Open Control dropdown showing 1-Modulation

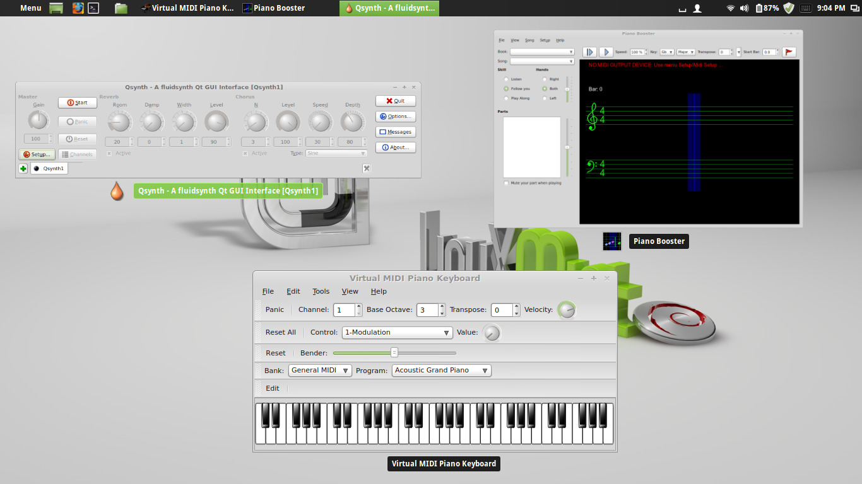point(398,332)
